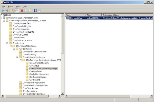Sort by the Name column header
The width and height of the screenshot is (154, 102).
point(75,15)
